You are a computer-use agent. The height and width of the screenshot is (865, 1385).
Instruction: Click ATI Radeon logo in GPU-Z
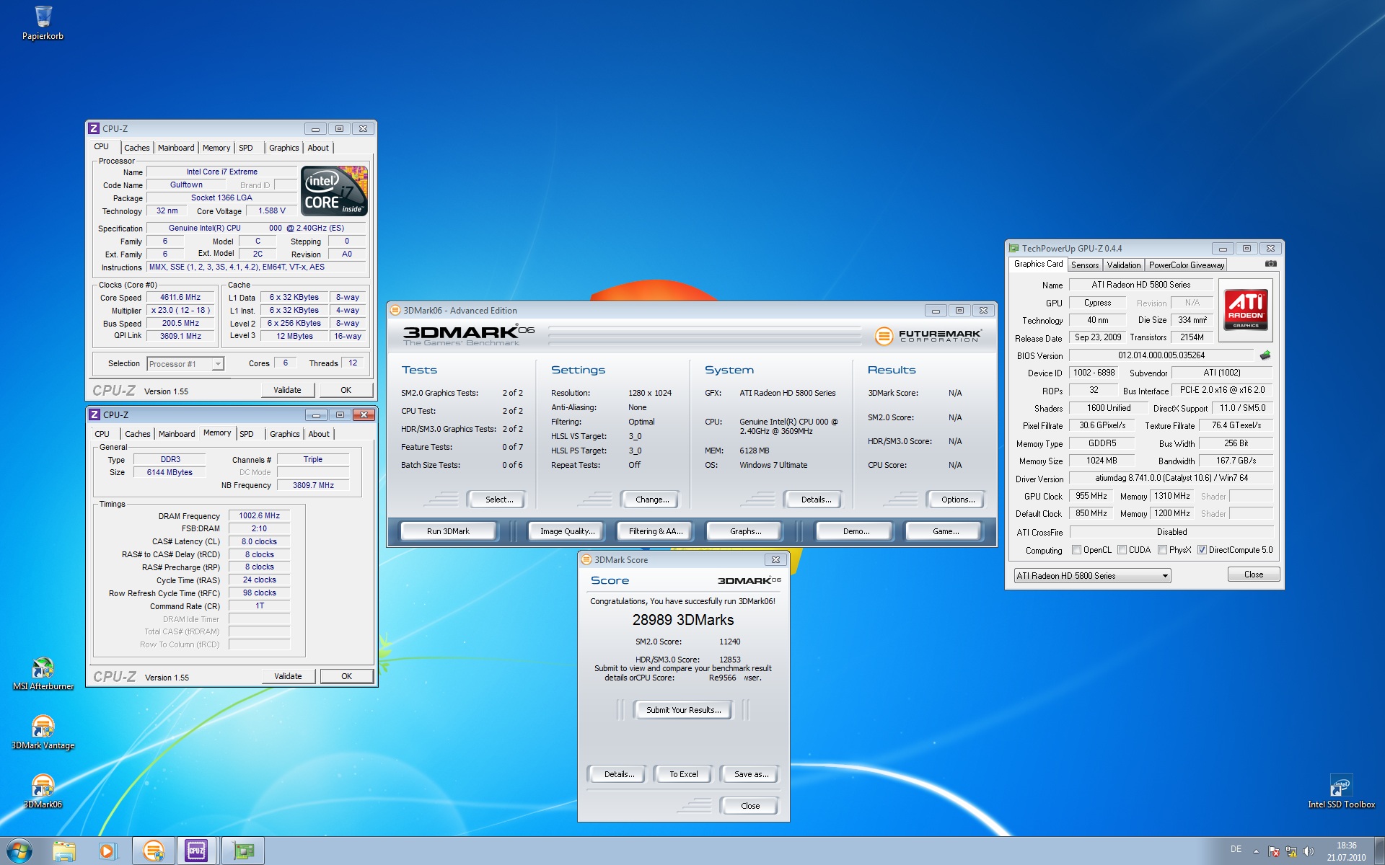click(x=1246, y=310)
